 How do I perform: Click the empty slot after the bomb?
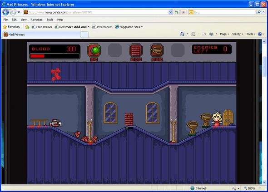click(x=115, y=50)
